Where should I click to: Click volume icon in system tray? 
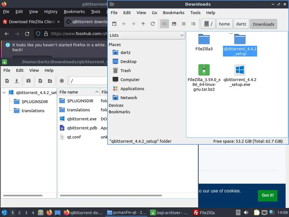point(246,212)
